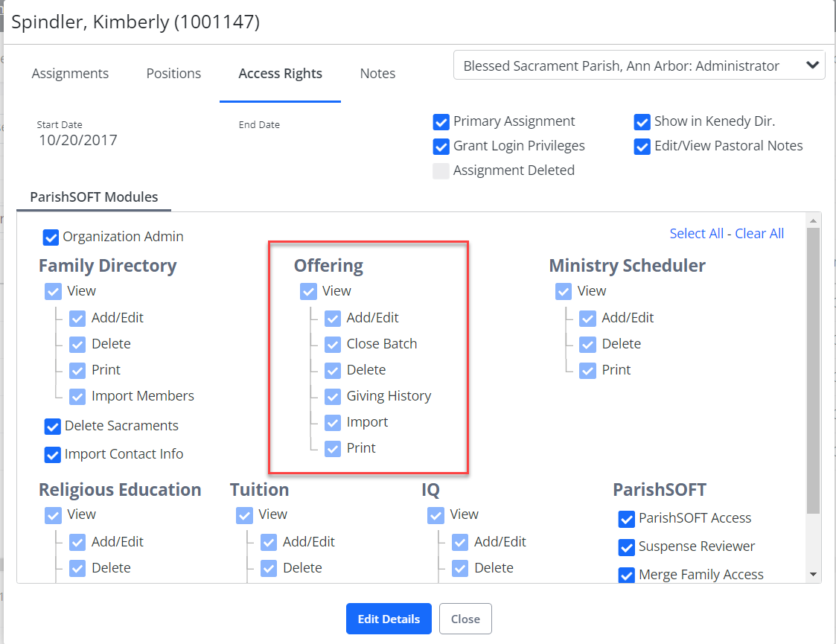Toggle the ParishSOFT Access checkbox

tap(627, 519)
